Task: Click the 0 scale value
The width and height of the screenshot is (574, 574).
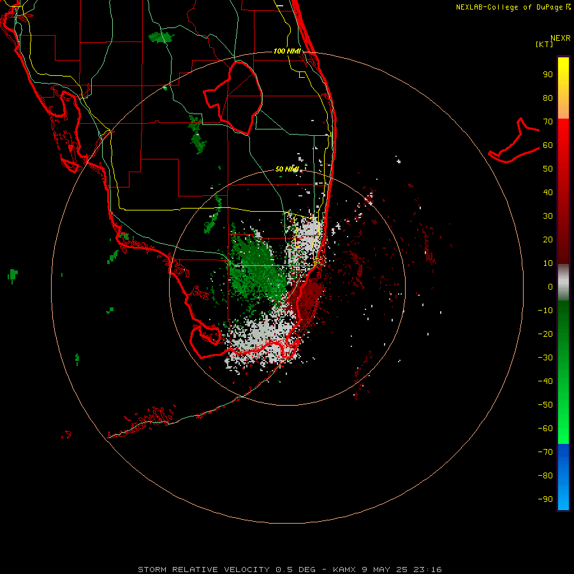Action: click(x=550, y=286)
